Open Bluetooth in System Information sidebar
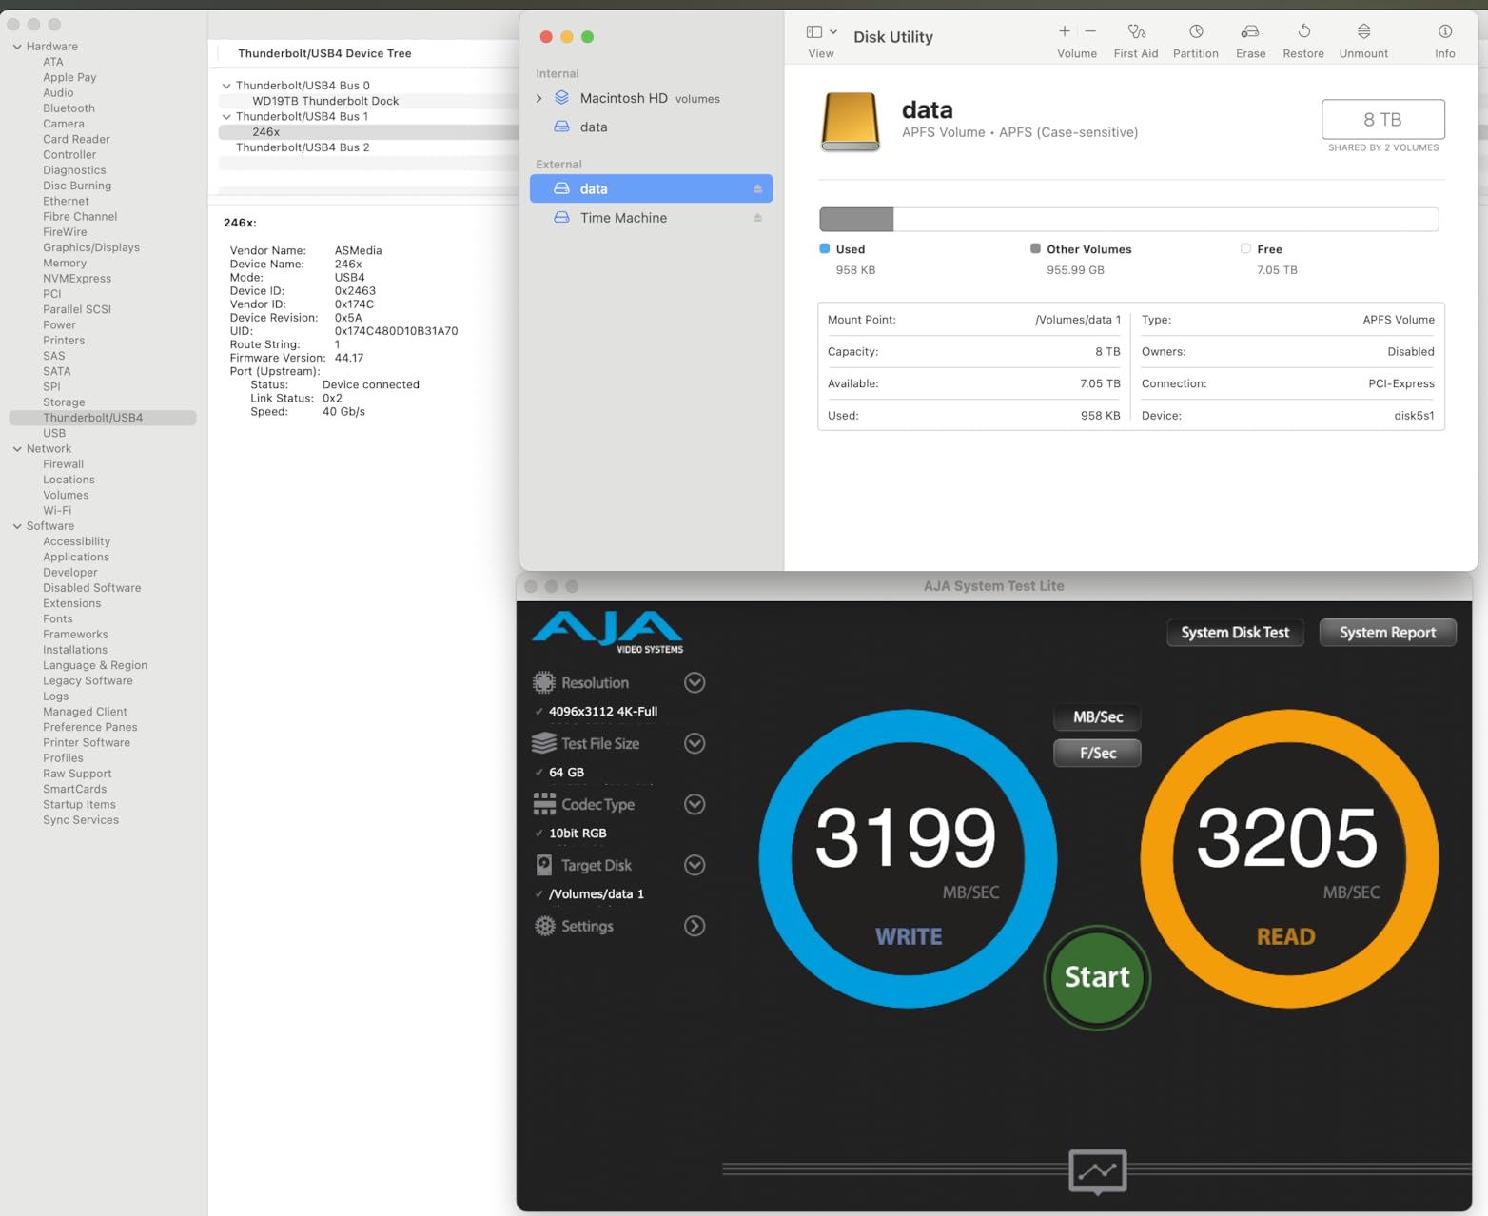This screenshot has width=1488, height=1216. 69,108
